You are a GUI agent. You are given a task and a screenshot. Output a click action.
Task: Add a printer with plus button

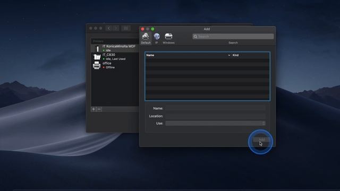(x=93, y=109)
